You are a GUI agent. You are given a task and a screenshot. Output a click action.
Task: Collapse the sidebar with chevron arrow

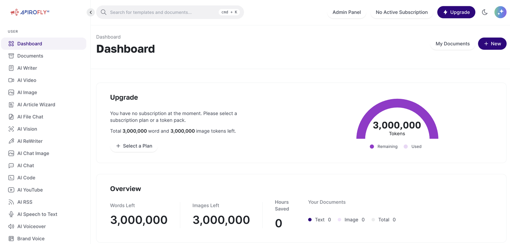[91, 12]
